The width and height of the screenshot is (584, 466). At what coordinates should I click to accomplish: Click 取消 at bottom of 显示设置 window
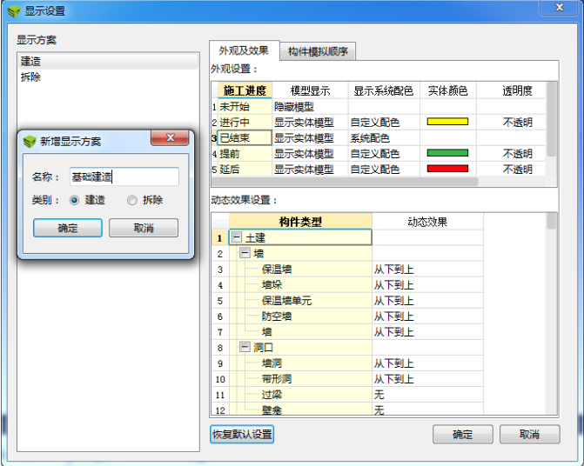(529, 435)
